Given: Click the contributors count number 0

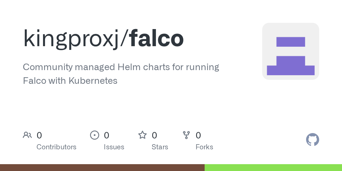Looking at the screenshot, I should coord(39,135).
